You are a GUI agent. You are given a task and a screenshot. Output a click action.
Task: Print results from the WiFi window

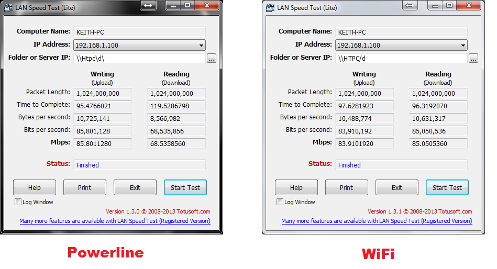click(x=347, y=187)
